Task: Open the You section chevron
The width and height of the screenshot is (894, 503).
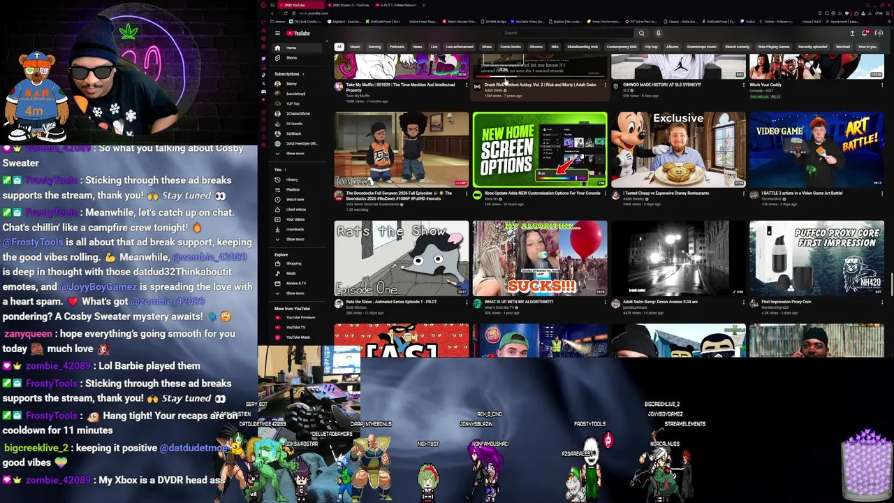Action: coord(286,170)
